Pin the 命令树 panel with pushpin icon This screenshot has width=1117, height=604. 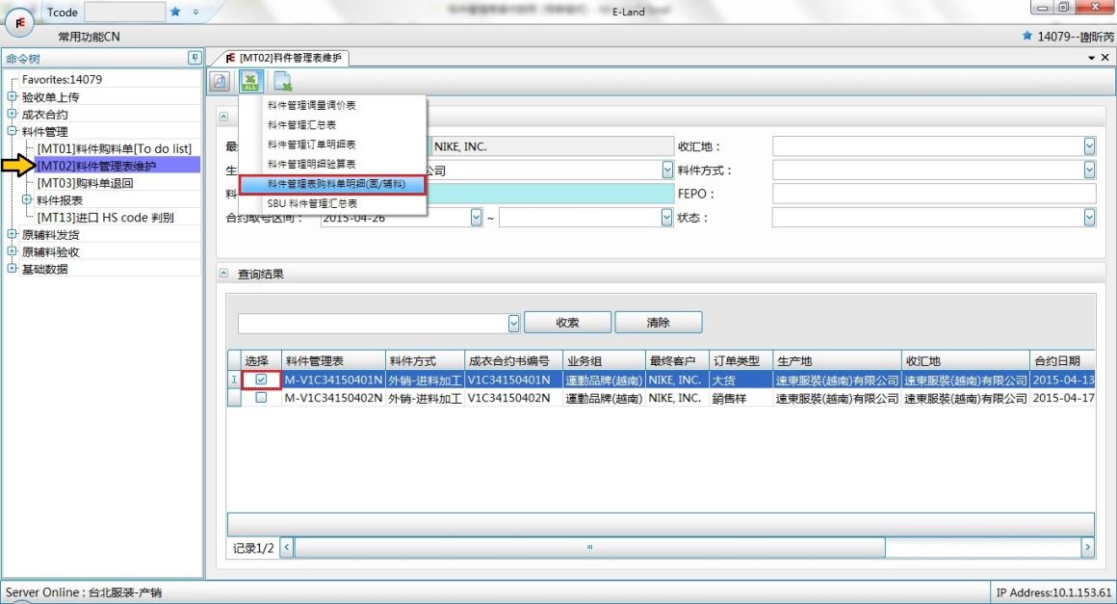(x=195, y=58)
